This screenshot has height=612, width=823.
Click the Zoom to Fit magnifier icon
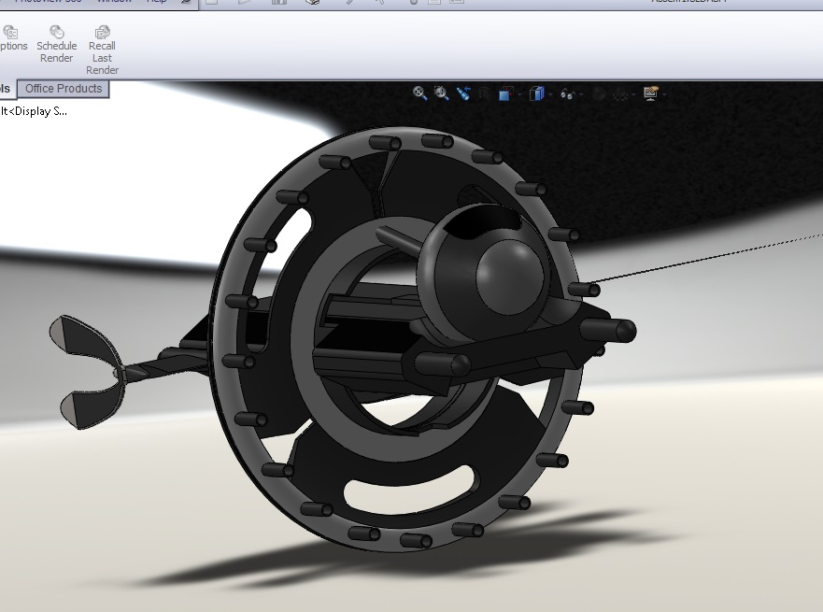point(419,93)
